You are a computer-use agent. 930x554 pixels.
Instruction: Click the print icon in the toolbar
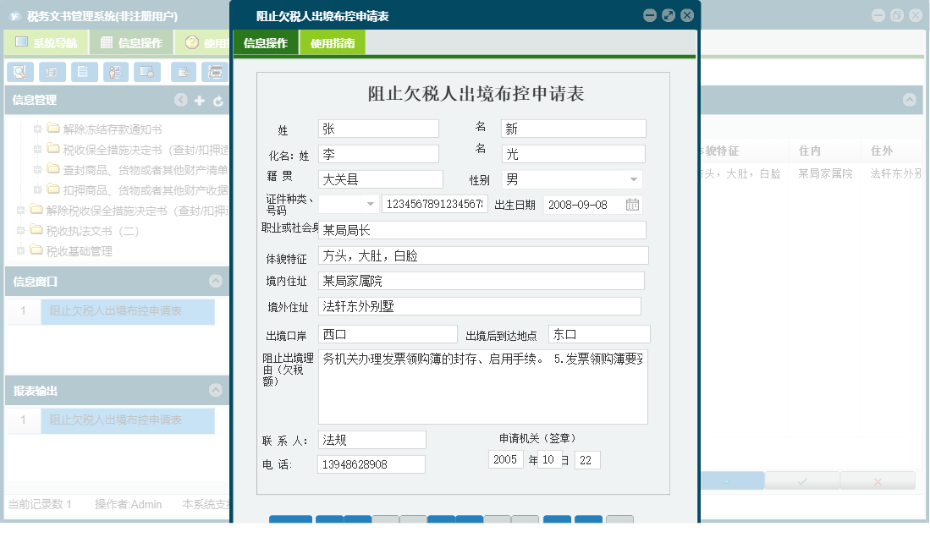[51, 72]
